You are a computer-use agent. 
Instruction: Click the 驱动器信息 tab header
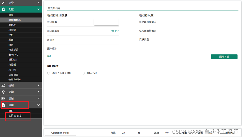click(x=54, y=8)
